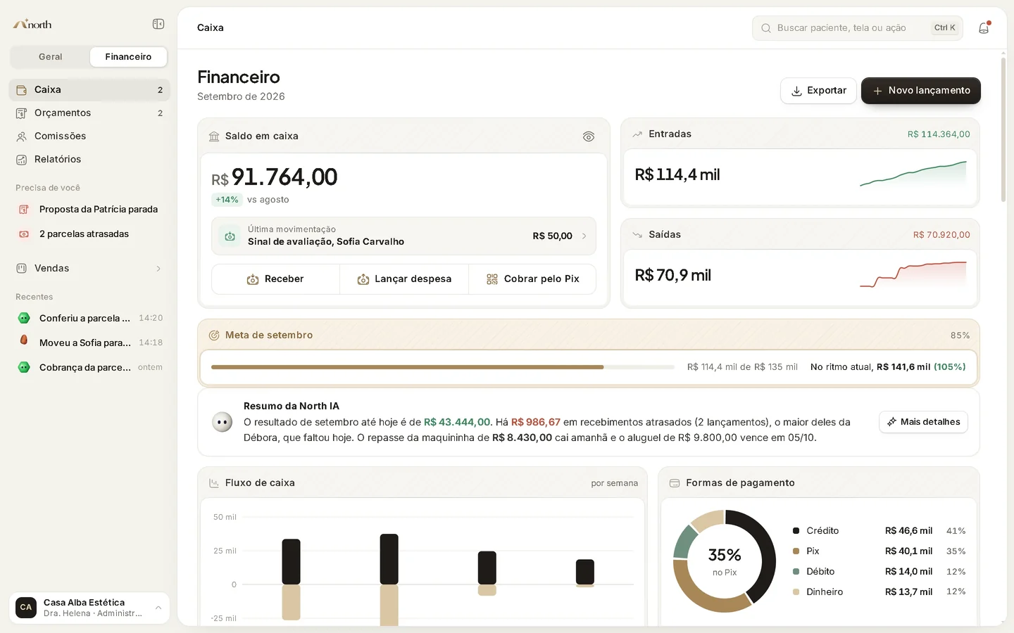This screenshot has height=633, width=1014.
Task: Open notifications bell
Action: click(x=984, y=28)
